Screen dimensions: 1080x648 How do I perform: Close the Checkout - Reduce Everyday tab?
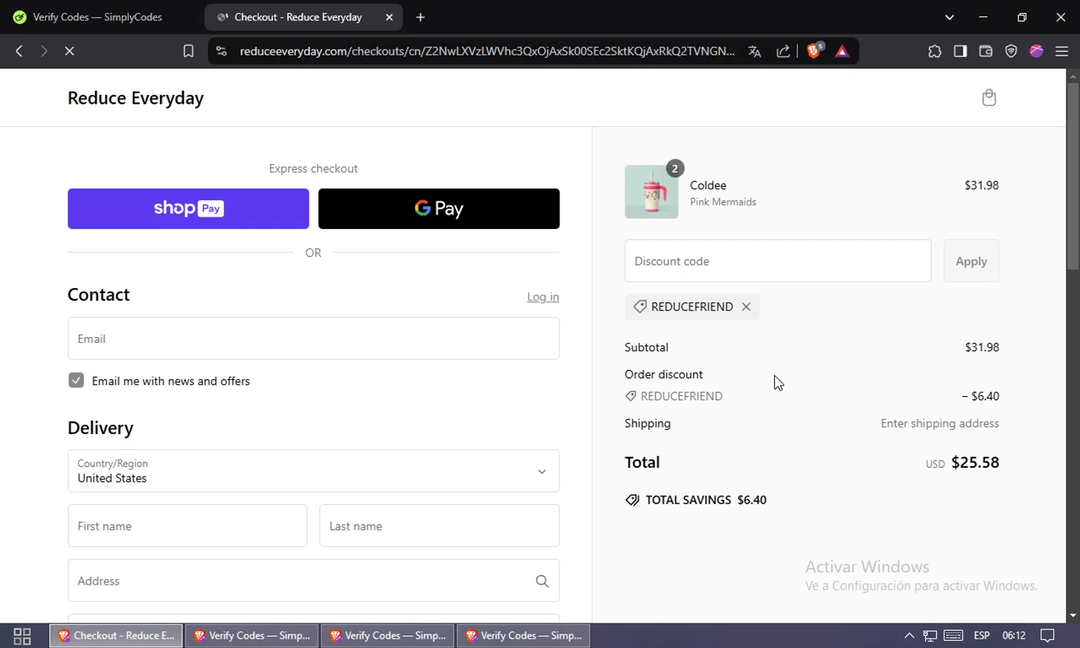(x=390, y=17)
